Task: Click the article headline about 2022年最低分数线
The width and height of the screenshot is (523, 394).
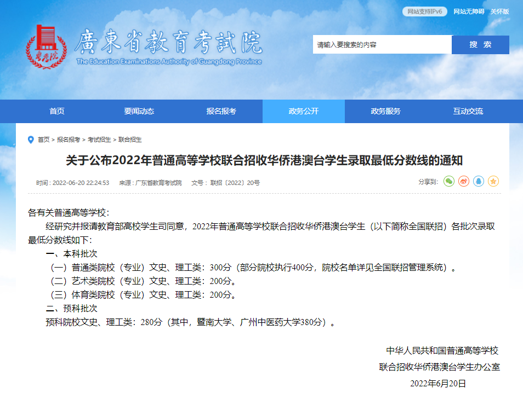Action: point(264,160)
